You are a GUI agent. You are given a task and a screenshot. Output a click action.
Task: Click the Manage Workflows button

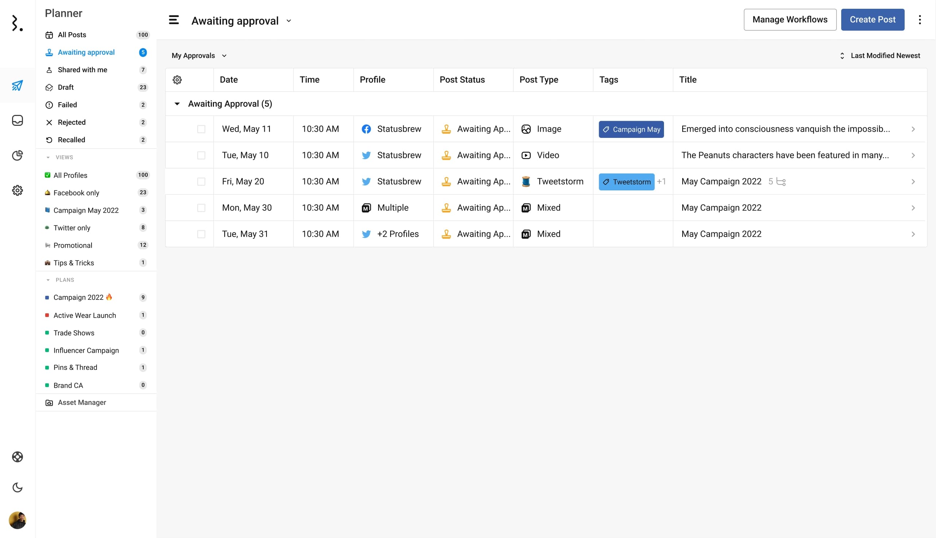click(790, 20)
